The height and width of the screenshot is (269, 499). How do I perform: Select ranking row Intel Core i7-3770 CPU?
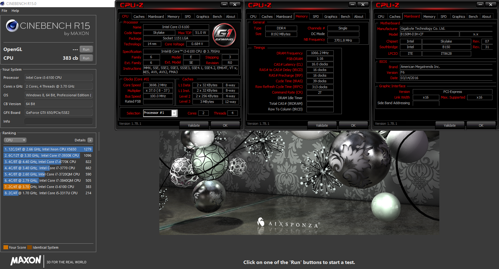click(x=48, y=168)
